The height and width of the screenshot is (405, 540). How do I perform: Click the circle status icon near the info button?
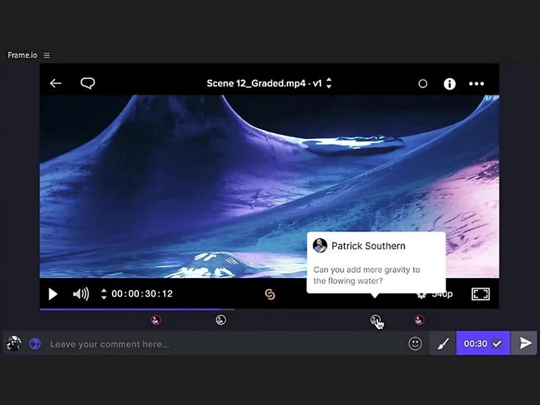423,83
